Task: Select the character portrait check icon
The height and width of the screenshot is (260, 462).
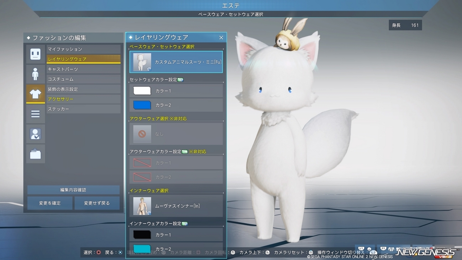Action: point(35,134)
